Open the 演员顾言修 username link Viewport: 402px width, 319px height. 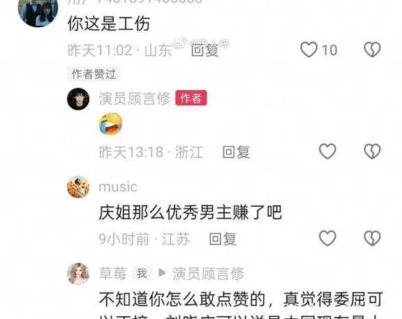tap(135, 98)
